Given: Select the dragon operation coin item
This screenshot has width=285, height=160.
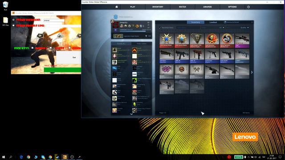Looking at the screenshot, I should tap(227, 40).
